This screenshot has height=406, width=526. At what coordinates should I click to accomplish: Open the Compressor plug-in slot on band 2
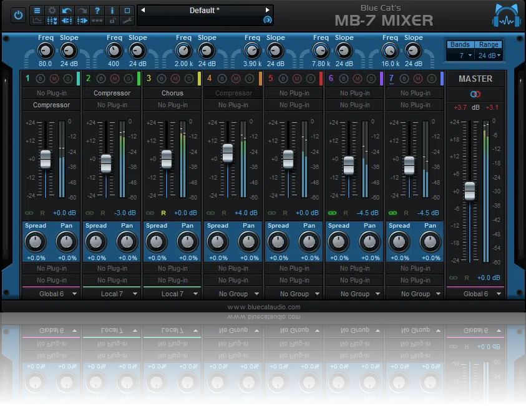[112, 92]
